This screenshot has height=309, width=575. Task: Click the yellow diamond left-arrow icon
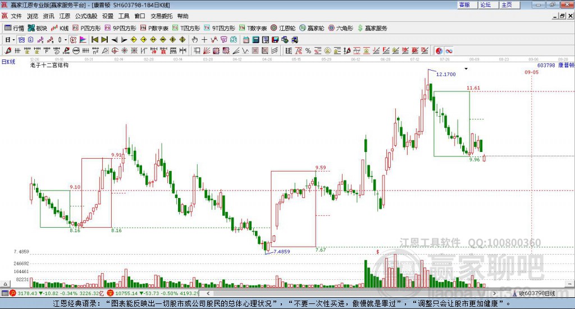(134, 40)
